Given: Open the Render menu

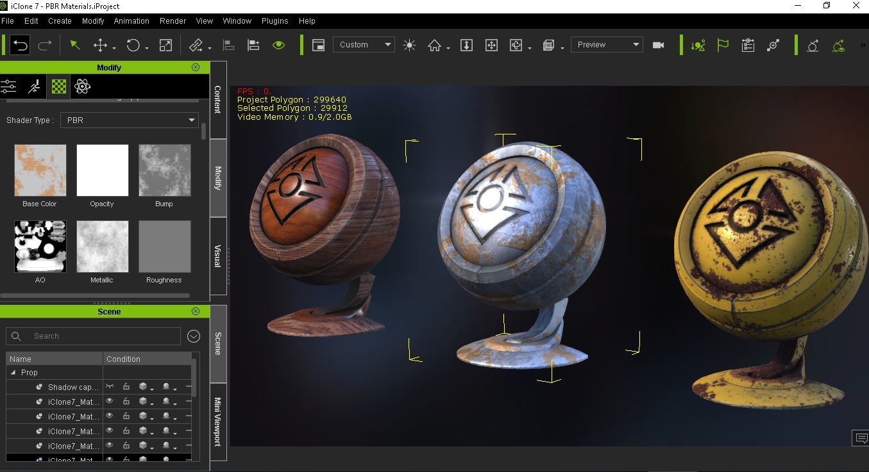Looking at the screenshot, I should 173,20.
